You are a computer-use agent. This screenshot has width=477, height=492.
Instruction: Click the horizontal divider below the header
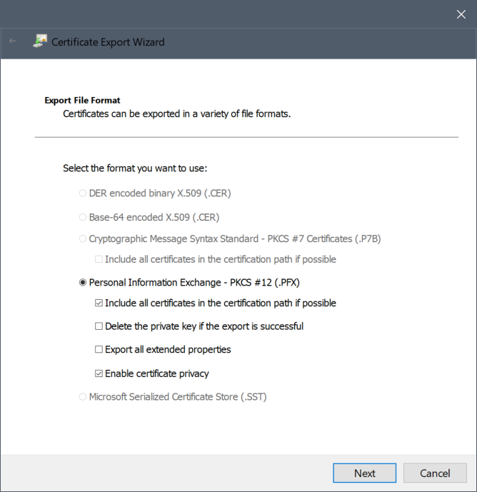[246, 136]
